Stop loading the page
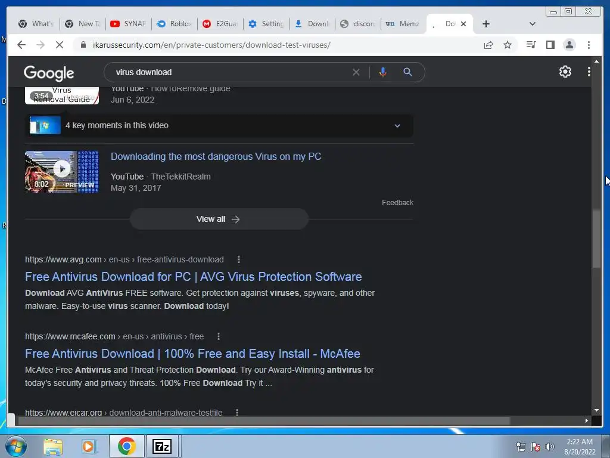Image resolution: width=610 pixels, height=458 pixels. click(x=60, y=45)
